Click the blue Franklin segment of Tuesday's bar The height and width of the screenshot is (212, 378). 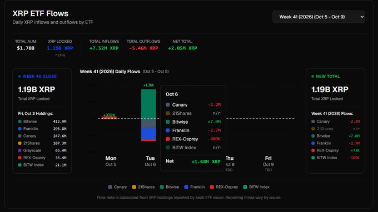pyautogui.click(x=148, y=134)
